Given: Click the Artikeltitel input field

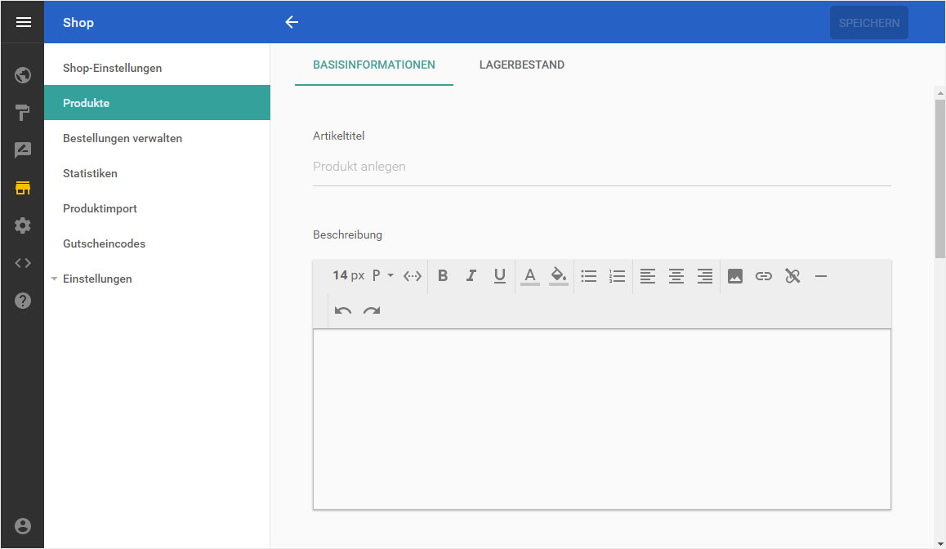Looking at the screenshot, I should click(601, 167).
